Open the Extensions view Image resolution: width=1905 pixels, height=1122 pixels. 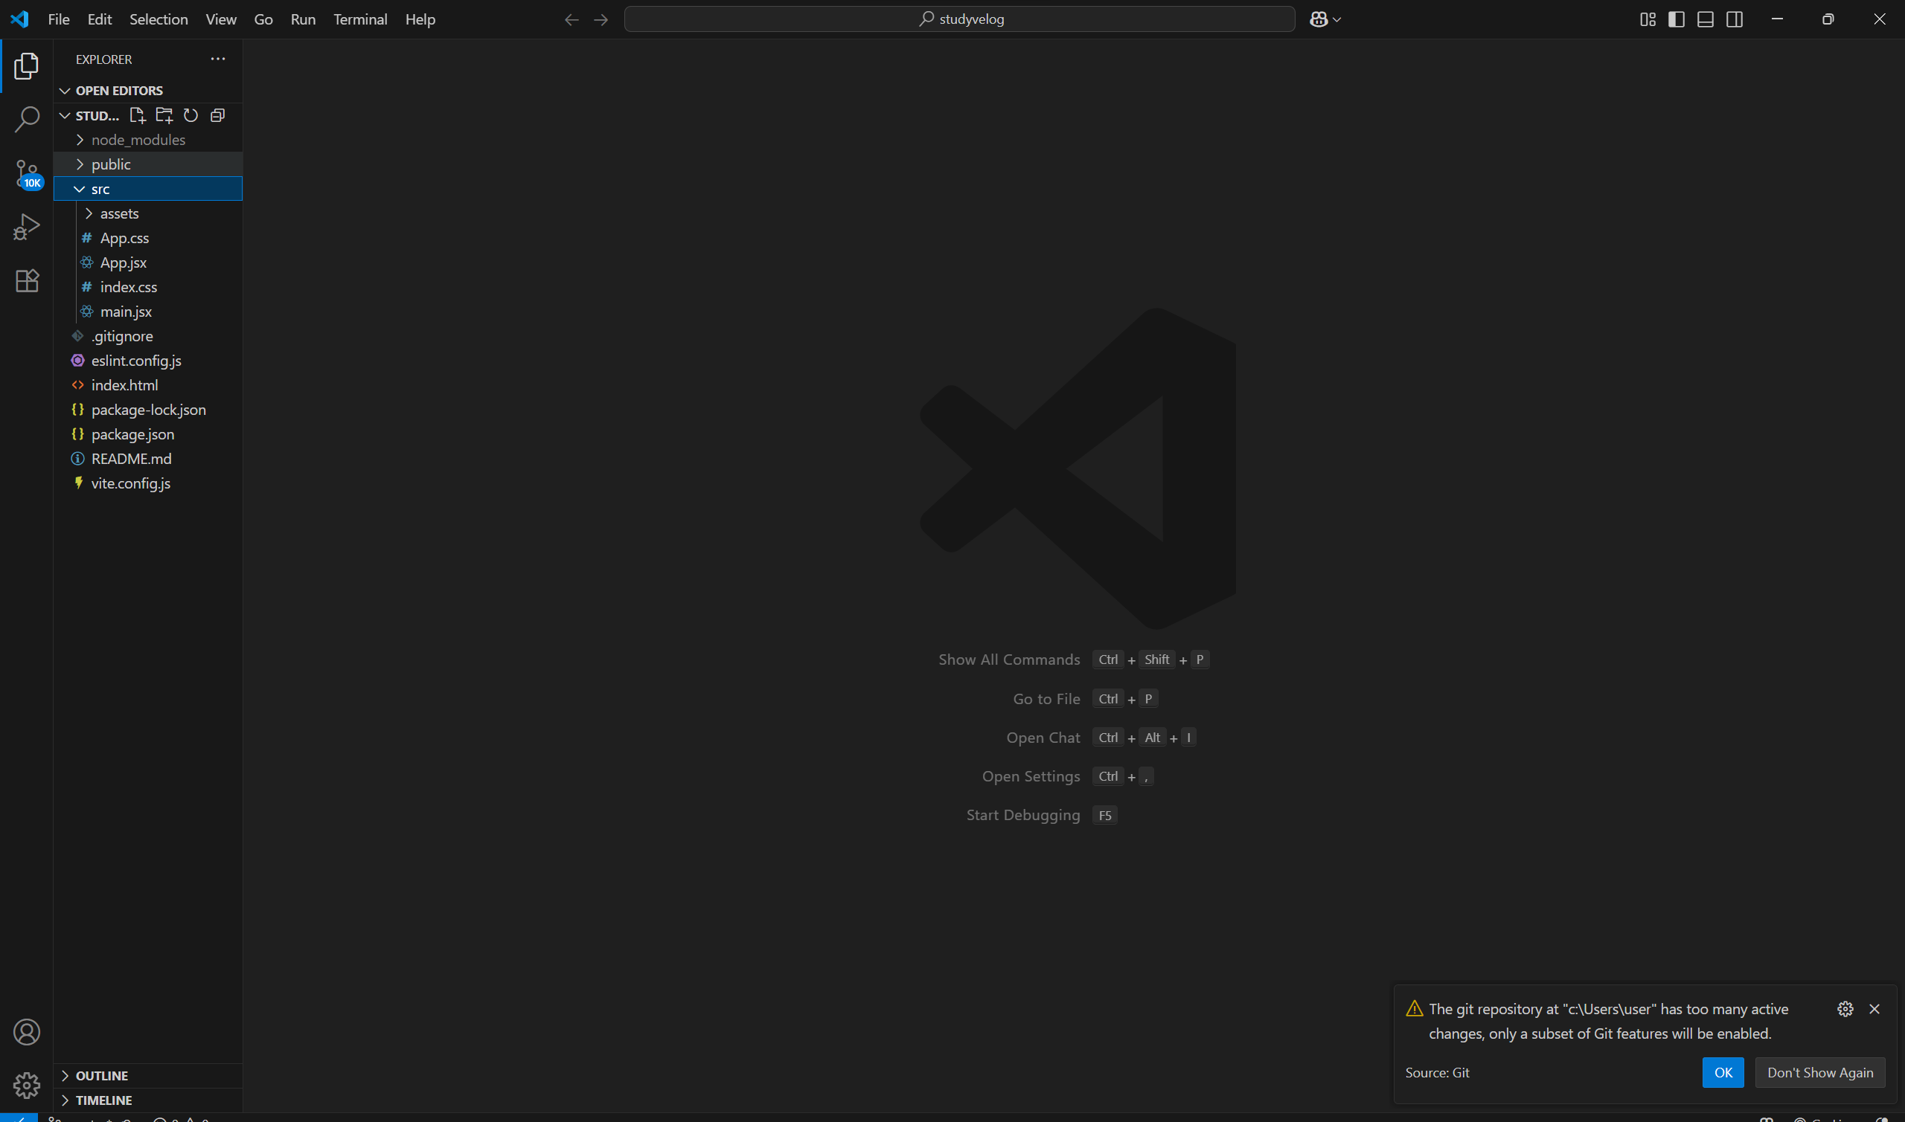(27, 280)
